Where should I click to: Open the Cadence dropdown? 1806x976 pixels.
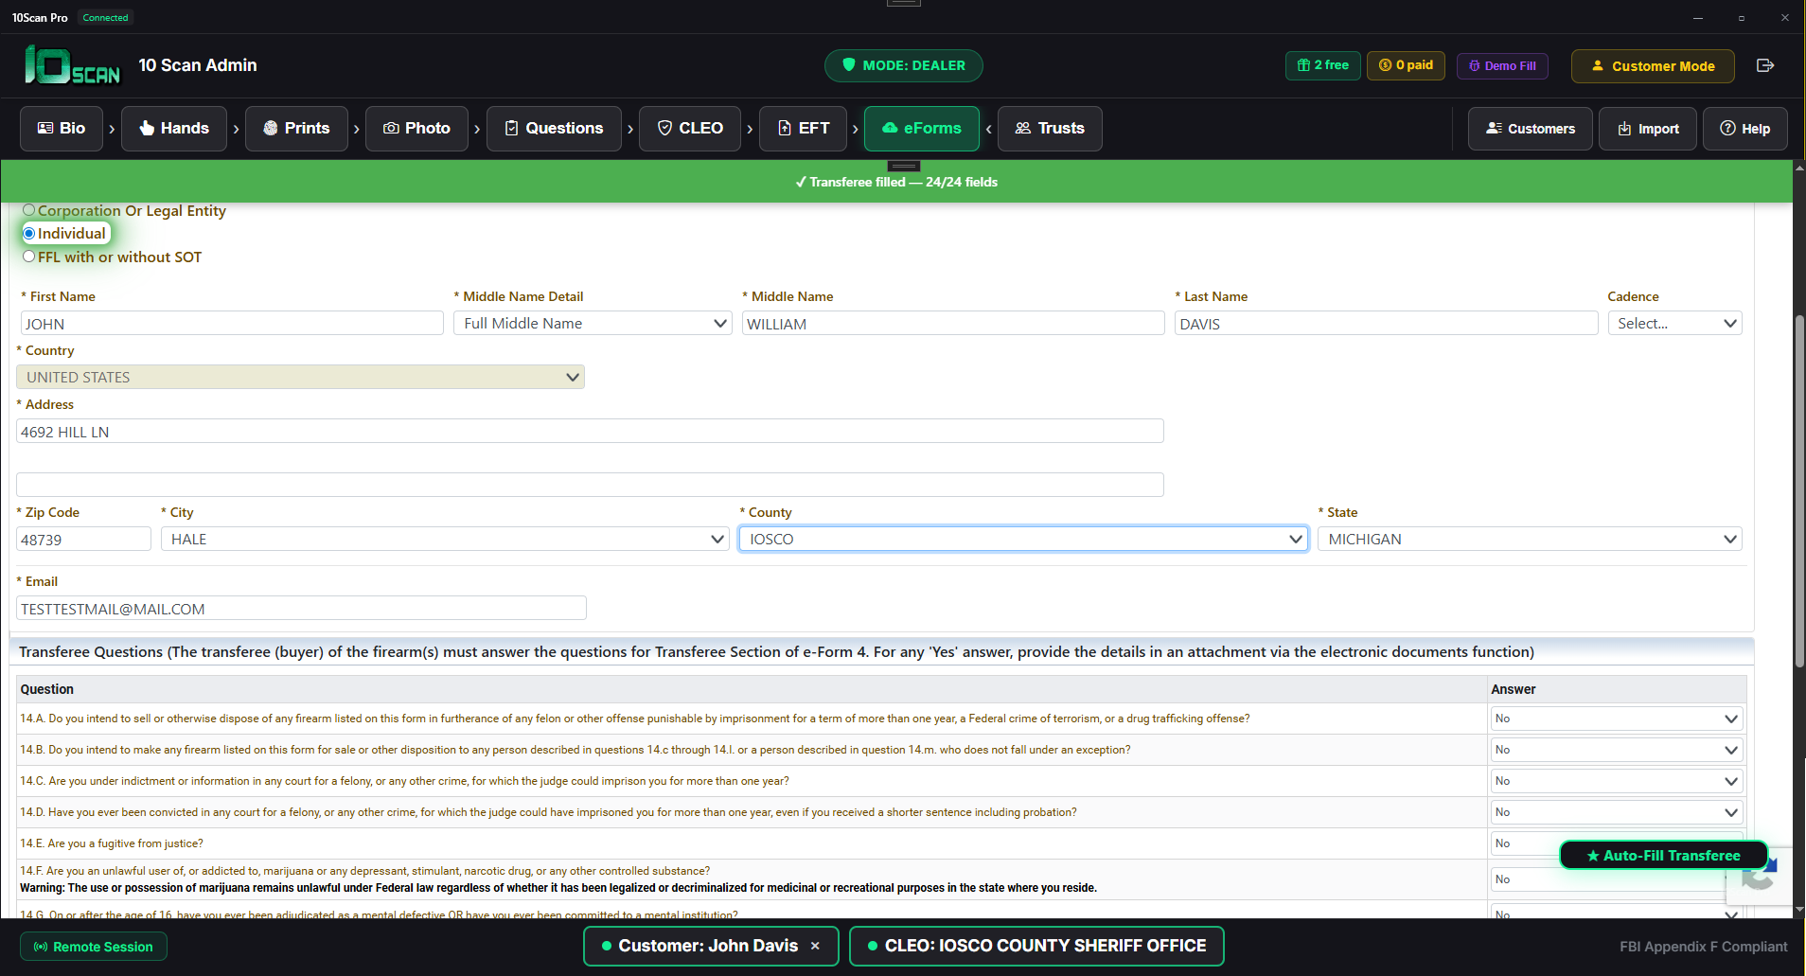click(1674, 323)
